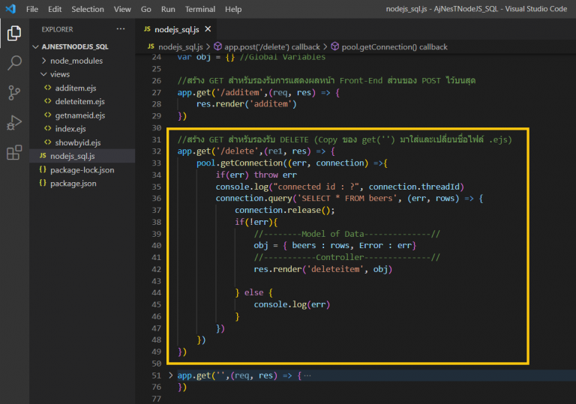
Task: Expand the folded app.get block on line 51
Action: [x=171, y=375]
